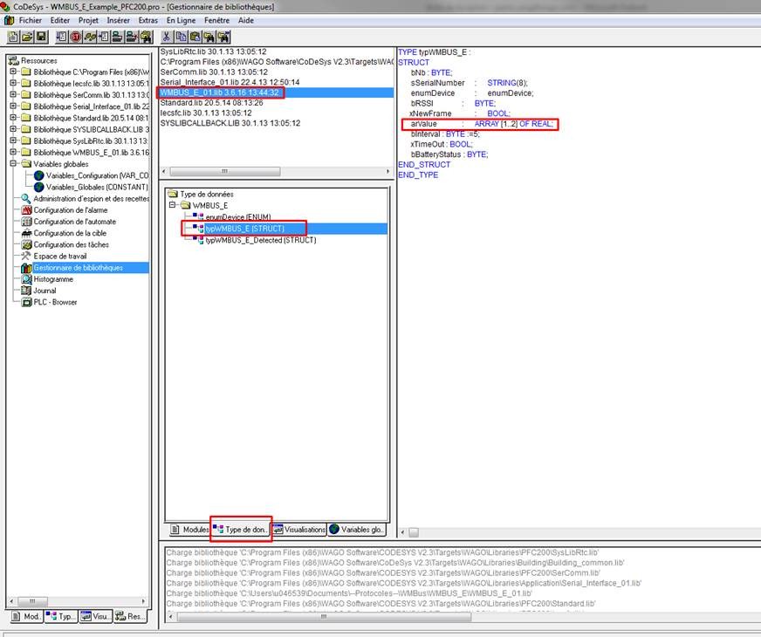The width and height of the screenshot is (761, 637).
Task: Open the Projet menu
Action: point(88,19)
